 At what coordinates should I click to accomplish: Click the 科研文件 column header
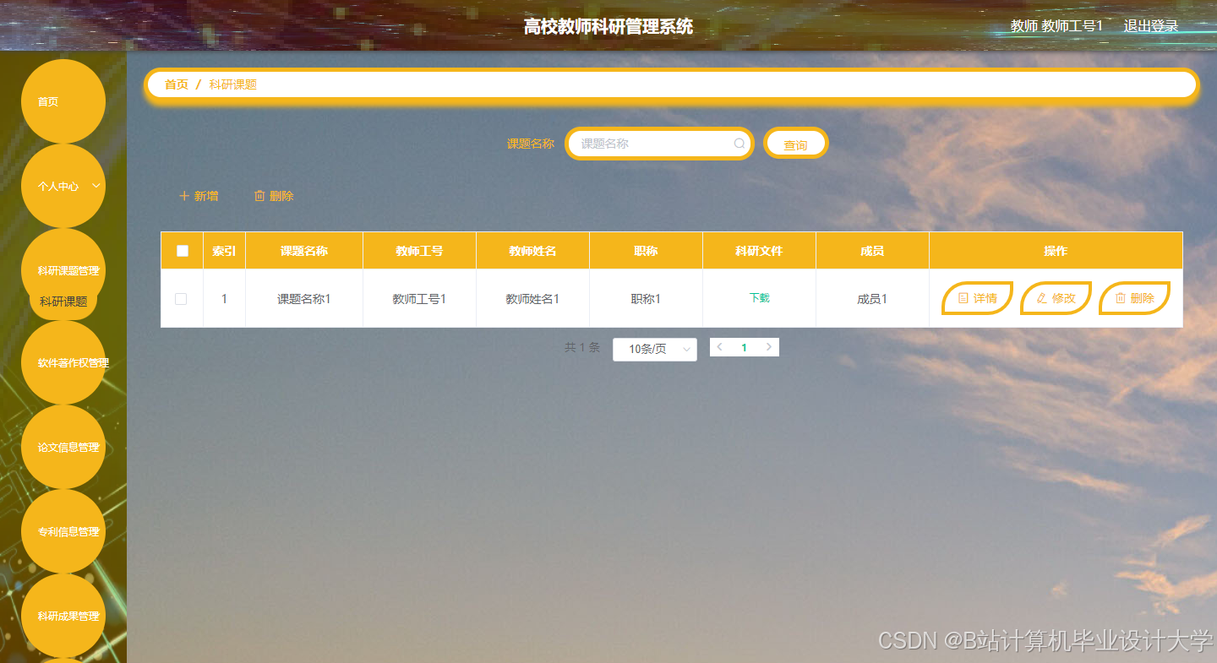click(759, 251)
